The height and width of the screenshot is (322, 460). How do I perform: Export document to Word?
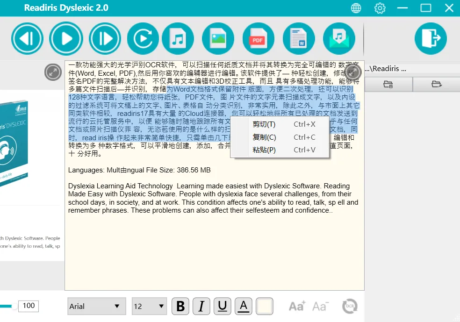click(x=299, y=38)
